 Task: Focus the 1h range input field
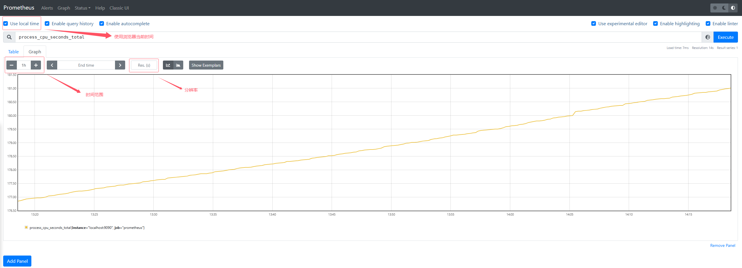[x=24, y=65]
